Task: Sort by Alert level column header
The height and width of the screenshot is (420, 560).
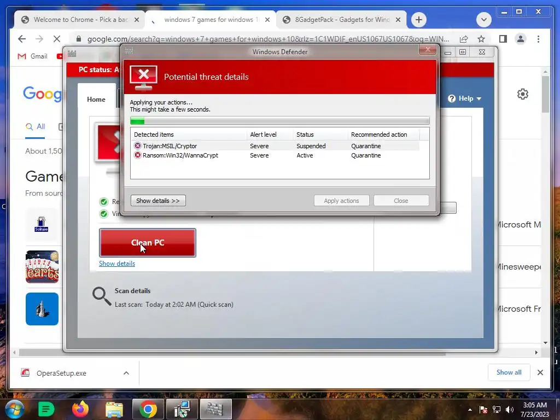Action: (270, 135)
